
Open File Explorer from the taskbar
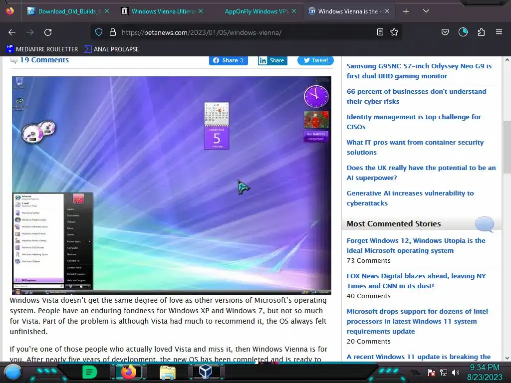click(x=168, y=373)
